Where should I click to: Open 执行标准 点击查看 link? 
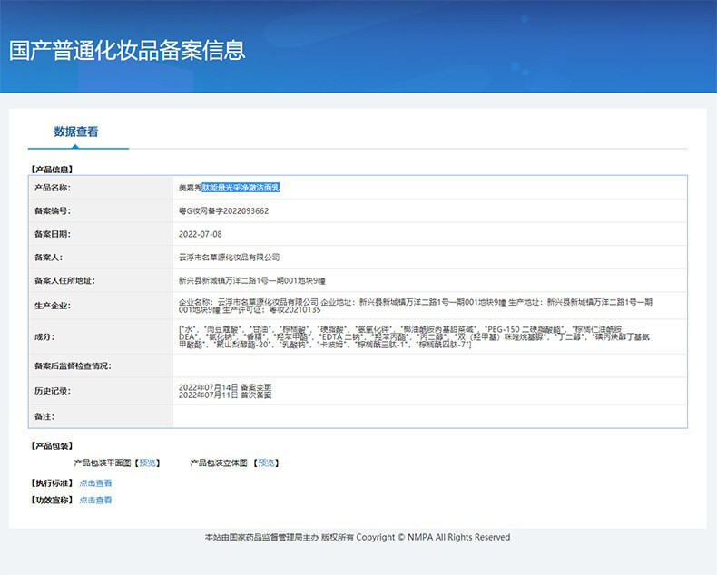(95, 483)
